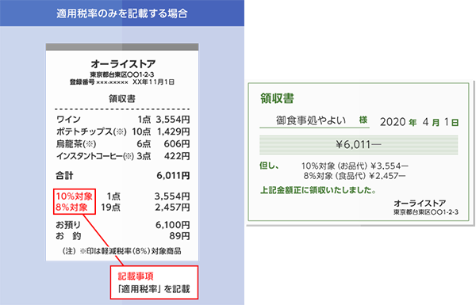
Task: Click the deposit amount 6,100円
Action: click(173, 225)
